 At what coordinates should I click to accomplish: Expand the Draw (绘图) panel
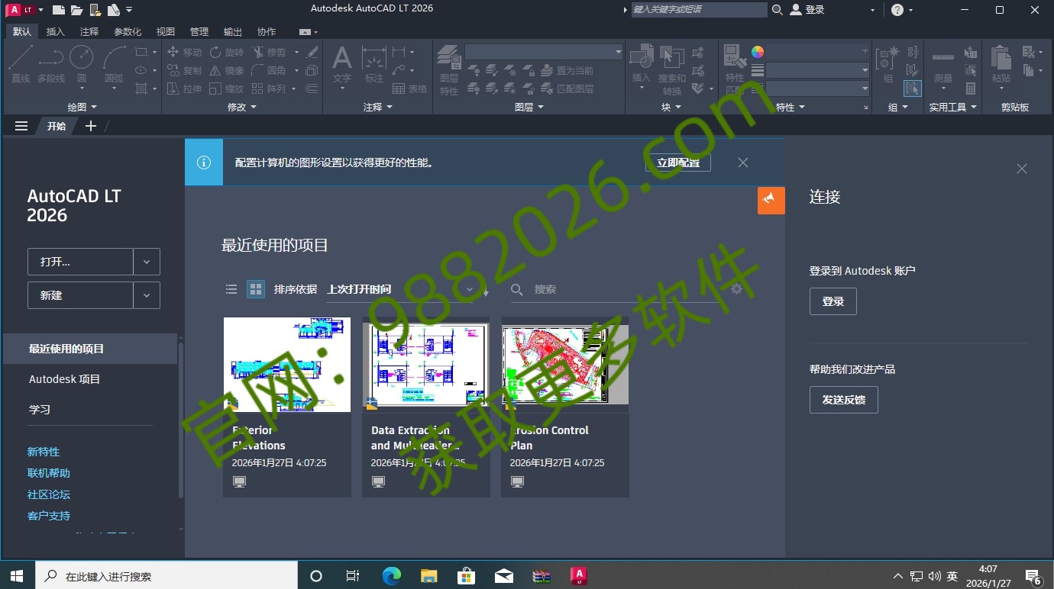point(82,108)
